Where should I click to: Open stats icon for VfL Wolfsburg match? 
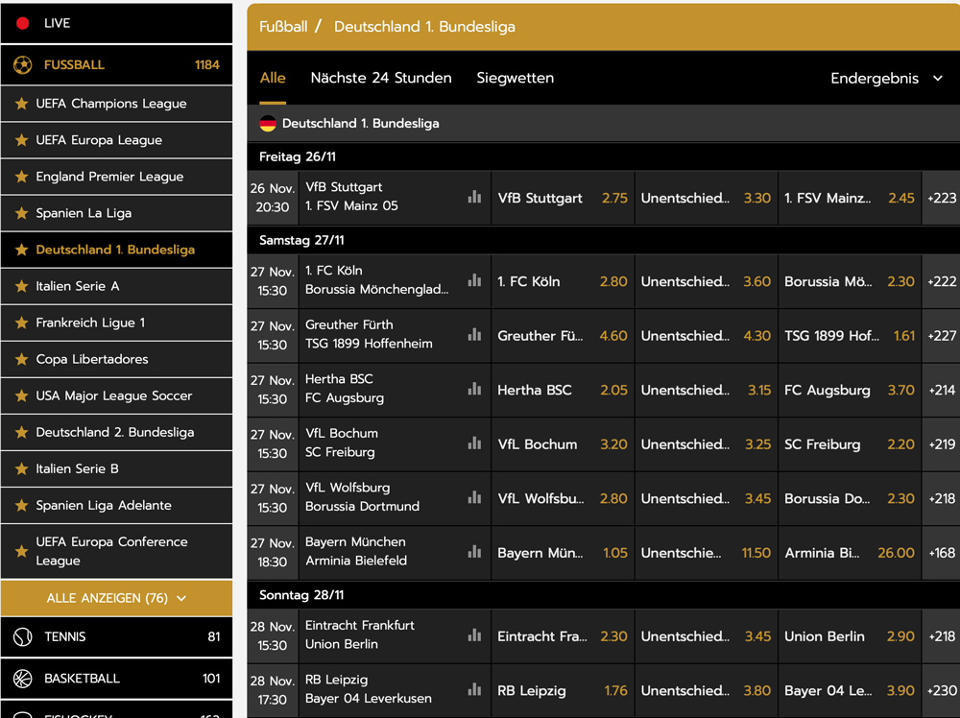[474, 497]
